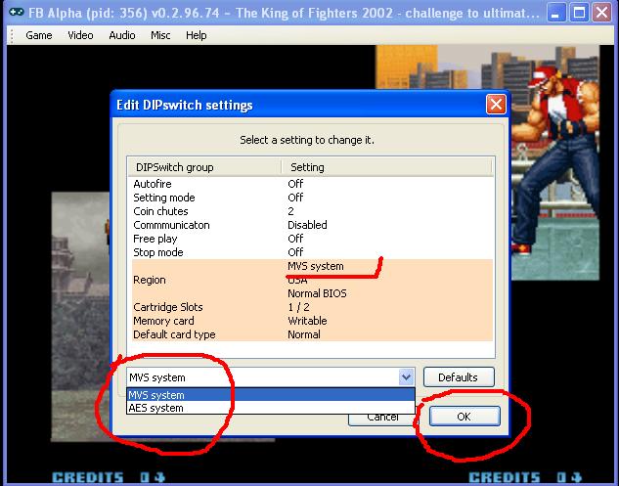The image size is (619, 486).
Task: Open the Game menu
Action: (39, 35)
